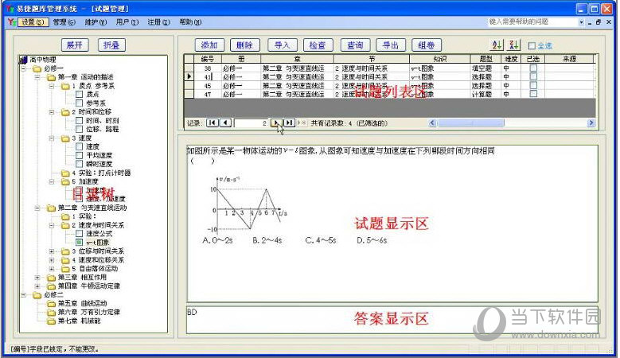Open the 用户(U) menu
Viewport: 620px width, 358px height.
pos(127,22)
